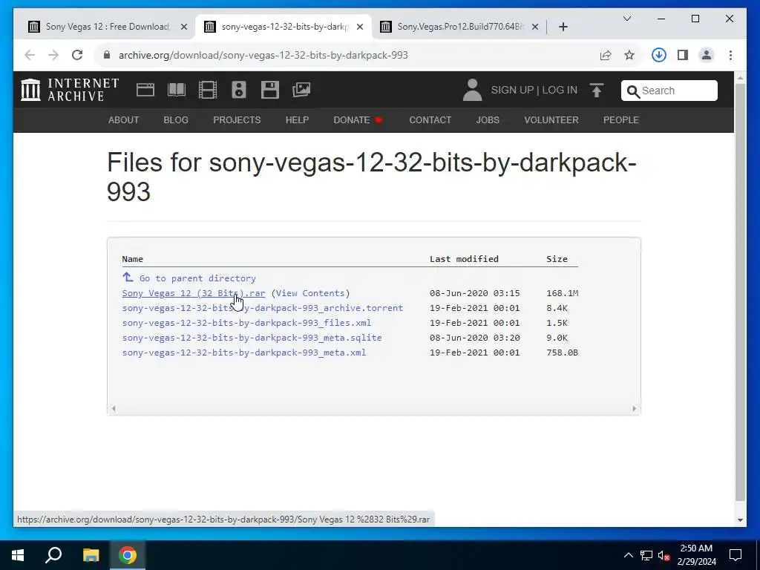Toggle the Chrome side panel
760x570 pixels.
coord(683,55)
